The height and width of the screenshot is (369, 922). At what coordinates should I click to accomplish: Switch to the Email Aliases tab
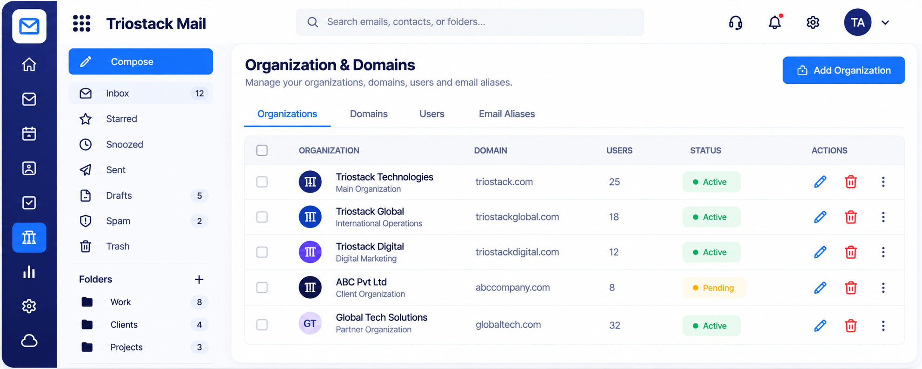point(507,114)
